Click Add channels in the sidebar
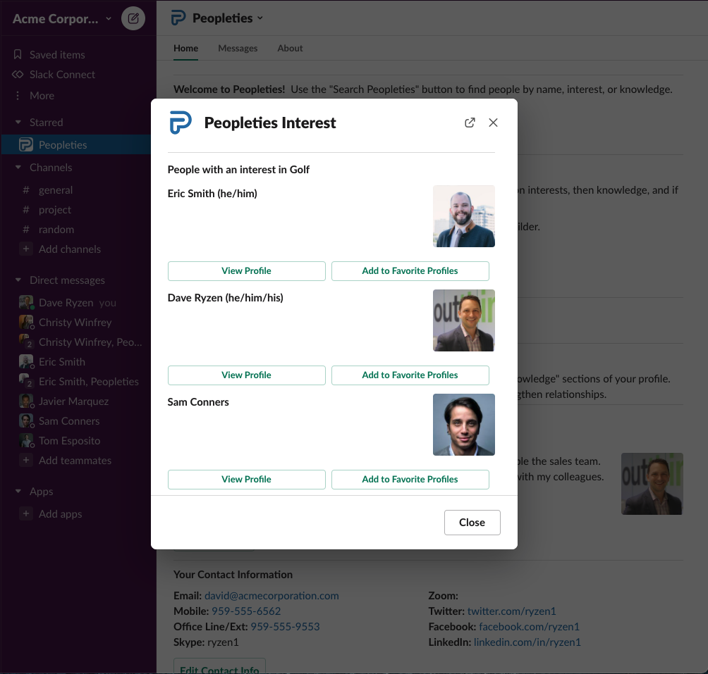Screen dimensions: 708x674 70,249
